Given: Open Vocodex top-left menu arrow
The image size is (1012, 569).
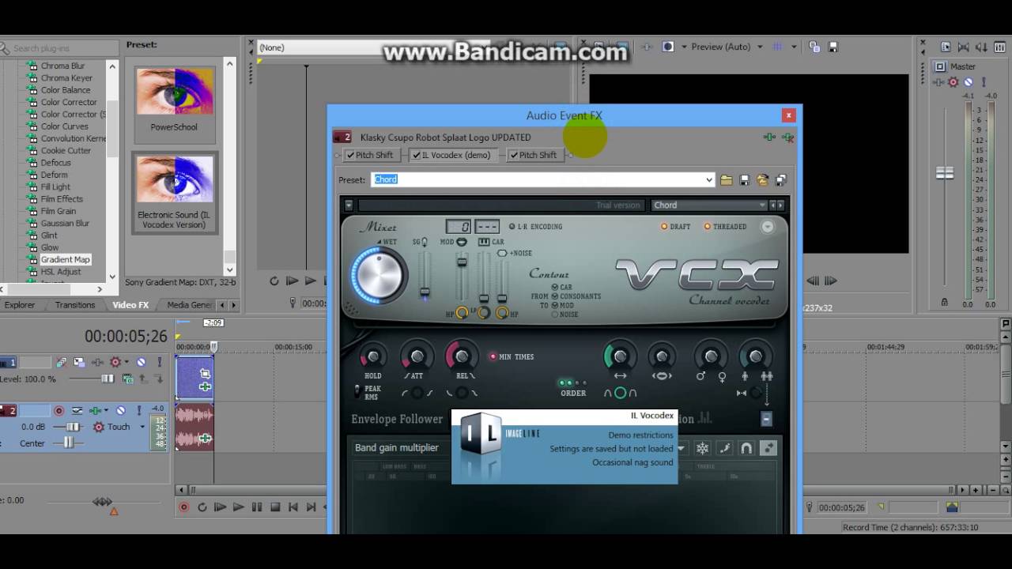Looking at the screenshot, I should tap(349, 205).
